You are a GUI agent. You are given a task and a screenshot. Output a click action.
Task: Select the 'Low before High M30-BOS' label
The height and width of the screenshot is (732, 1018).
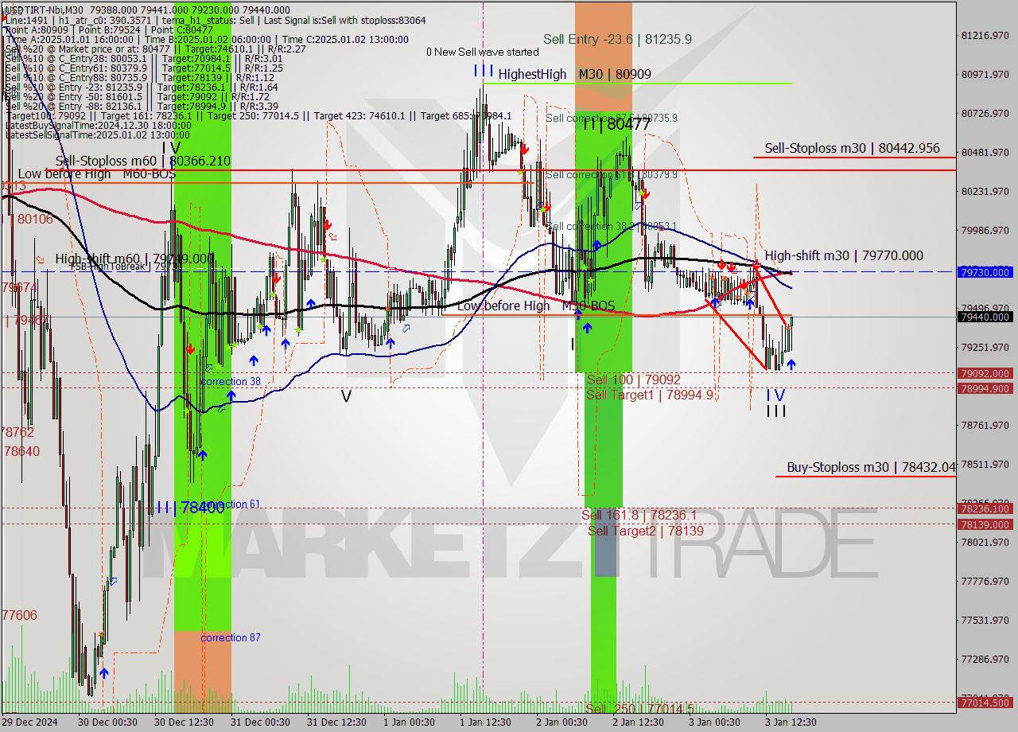[x=536, y=306]
